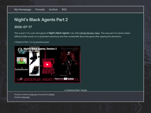Image resolution: width=151 pixels, height=113 pixels.
Task: Open video title Night's Black Agents, Session 2
Action: coord(40,49)
